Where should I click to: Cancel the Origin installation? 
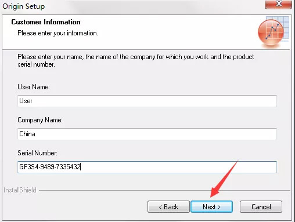tap(261, 207)
